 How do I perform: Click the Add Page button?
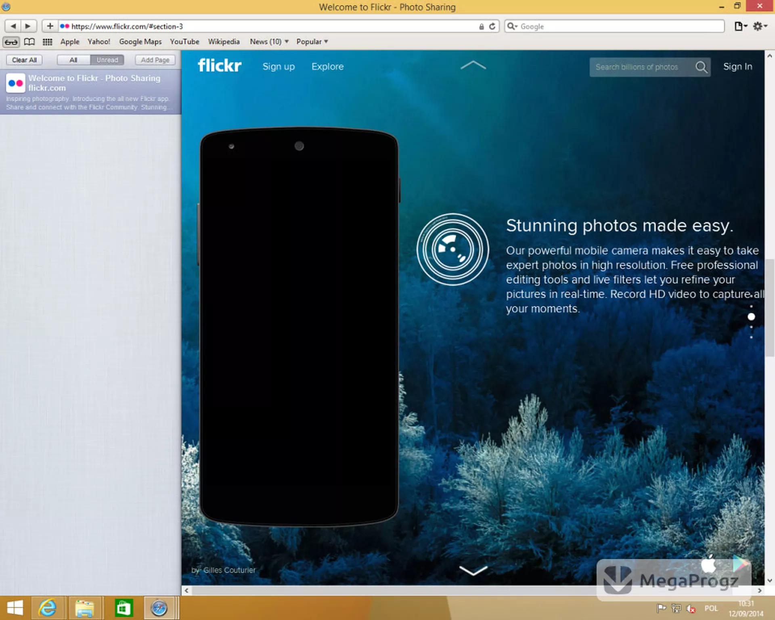[155, 60]
